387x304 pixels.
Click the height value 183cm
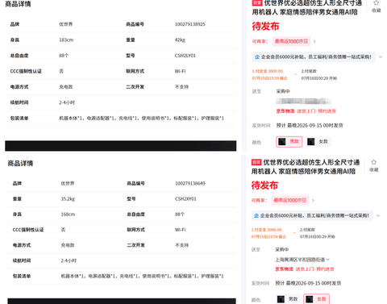click(x=66, y=40)
